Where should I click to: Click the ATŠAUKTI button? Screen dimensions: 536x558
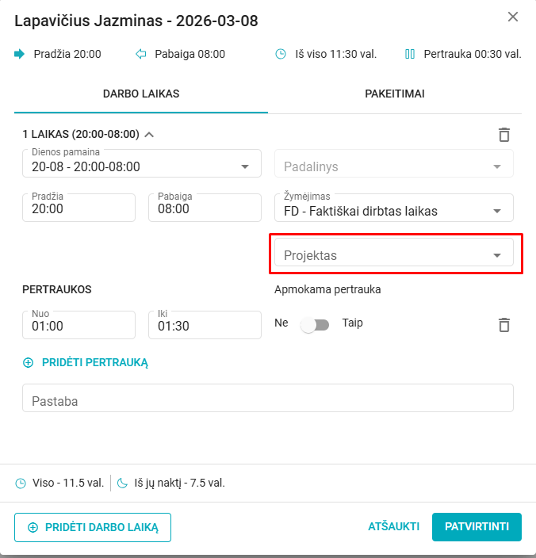pos(394,526)
